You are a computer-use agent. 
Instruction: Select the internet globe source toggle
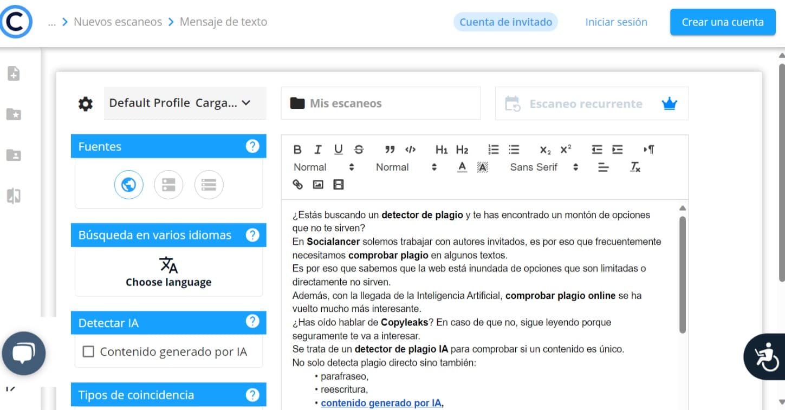(128, 185)
